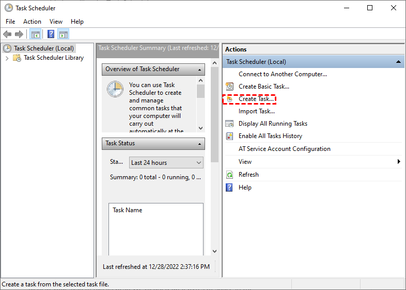Toggle the Show/Hide Console Tree toolbar icon
406x290 pixels.
point(36,34)
